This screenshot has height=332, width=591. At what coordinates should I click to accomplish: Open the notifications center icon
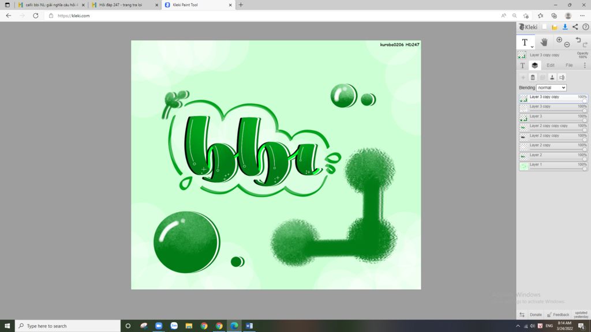click(x=582, y=326)
